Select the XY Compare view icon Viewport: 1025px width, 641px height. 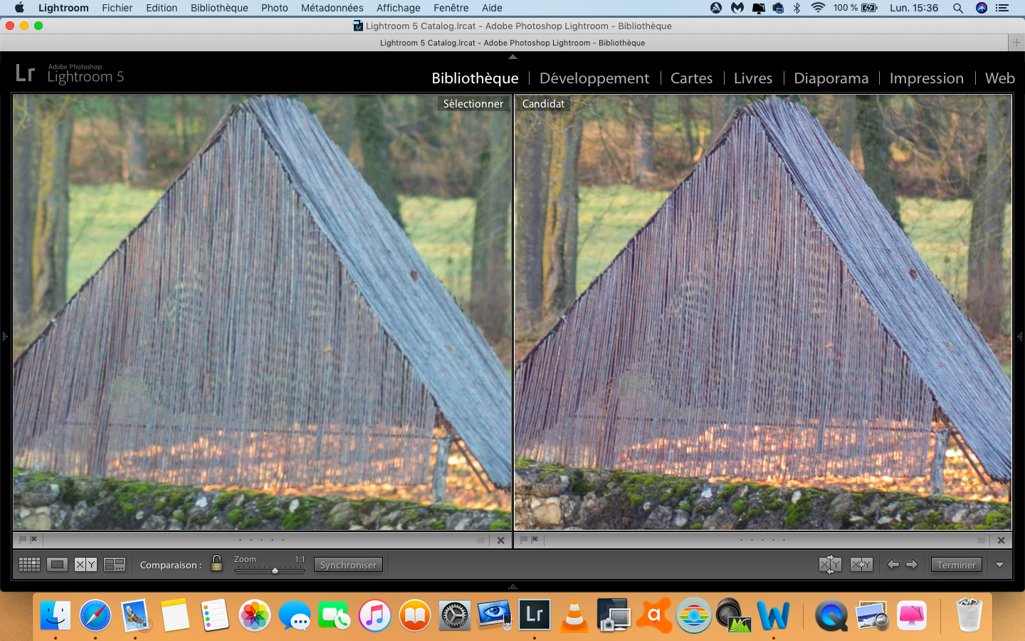point(85,565)
